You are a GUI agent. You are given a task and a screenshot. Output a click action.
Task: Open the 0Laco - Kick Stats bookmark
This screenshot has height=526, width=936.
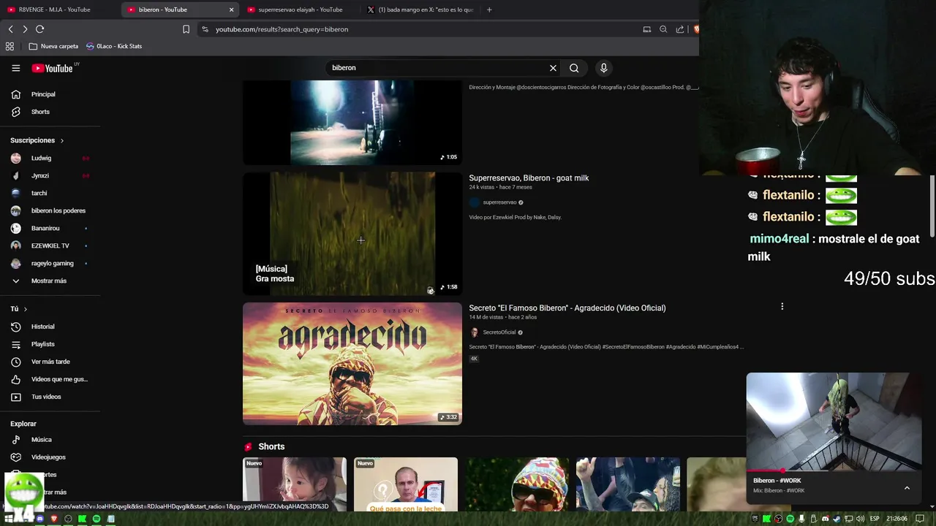(114, 46)
